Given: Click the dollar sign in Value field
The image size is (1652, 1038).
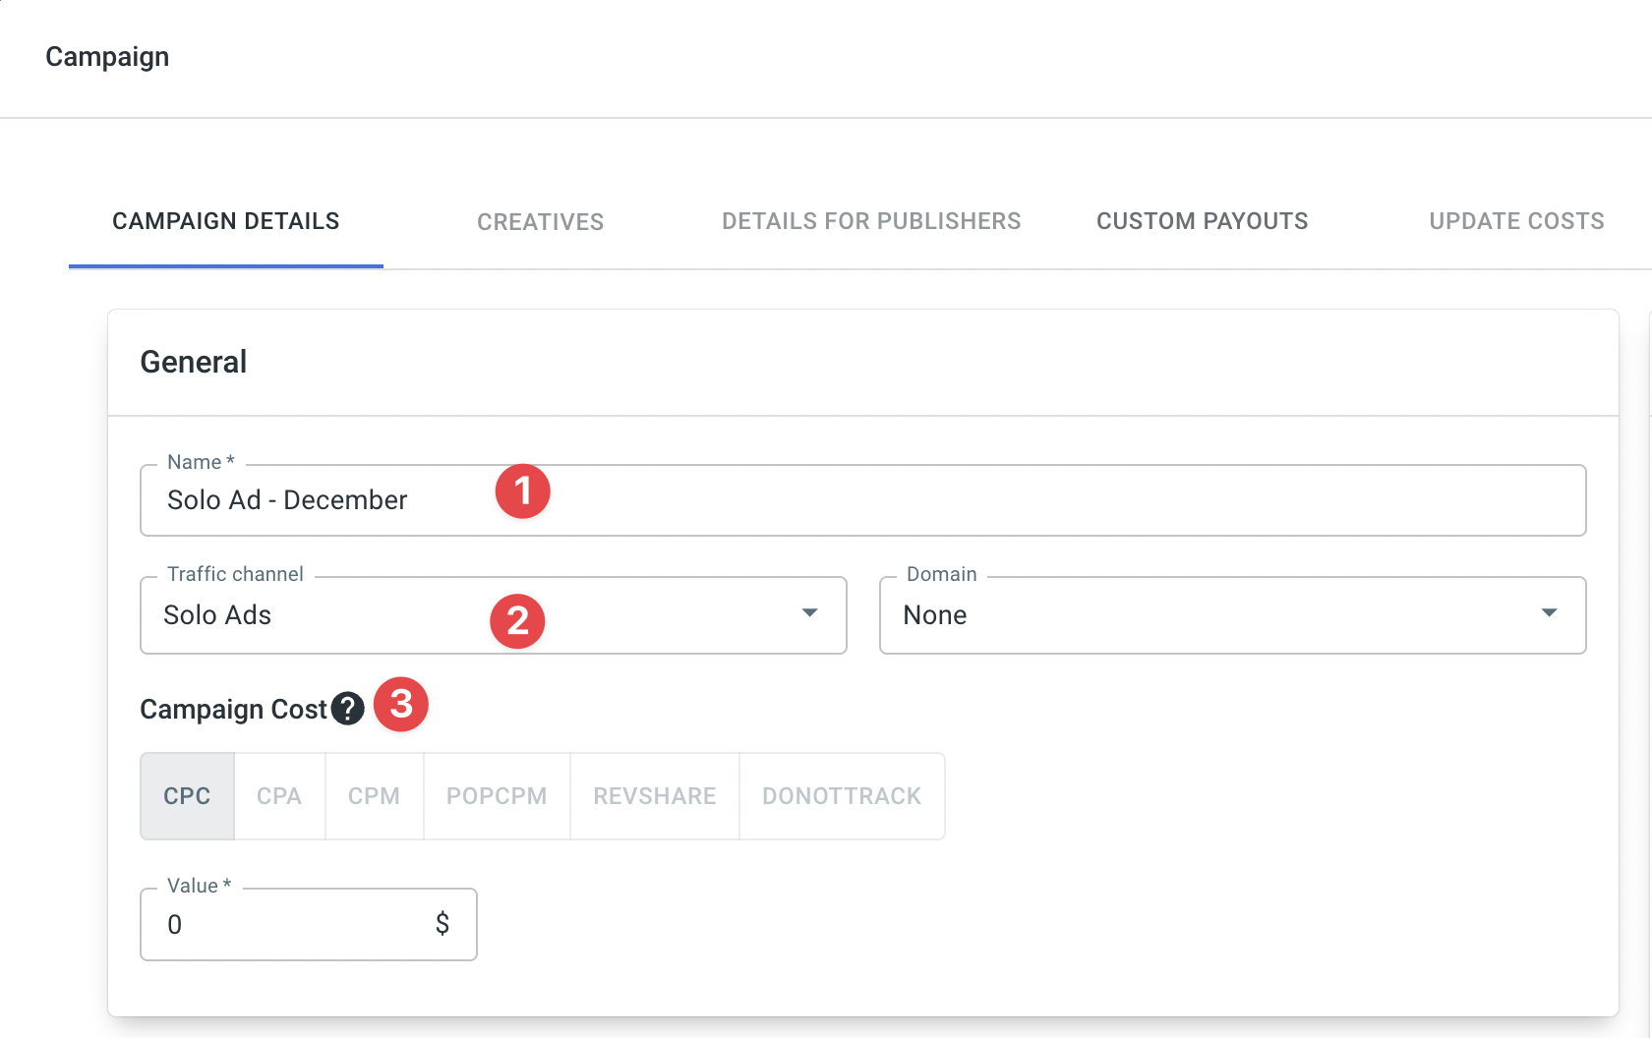Looking at the screenshot, I should click(442, 924).
